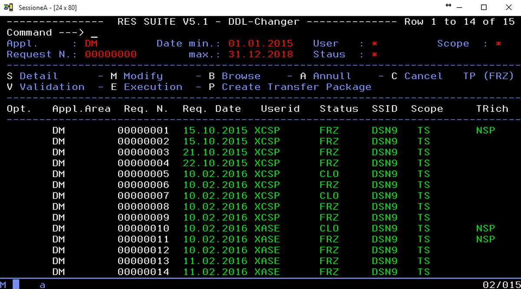Click NSP value in row 00000010

[x=485, y=228]
